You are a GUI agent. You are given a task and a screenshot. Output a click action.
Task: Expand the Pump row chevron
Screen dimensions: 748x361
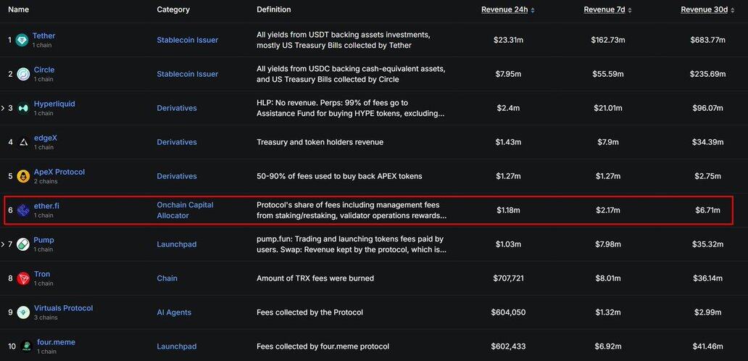[x=3, y=244]
